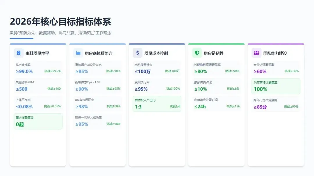
Task: Click the 供应商培训覆盖率 label
Action: pos(265,82)
